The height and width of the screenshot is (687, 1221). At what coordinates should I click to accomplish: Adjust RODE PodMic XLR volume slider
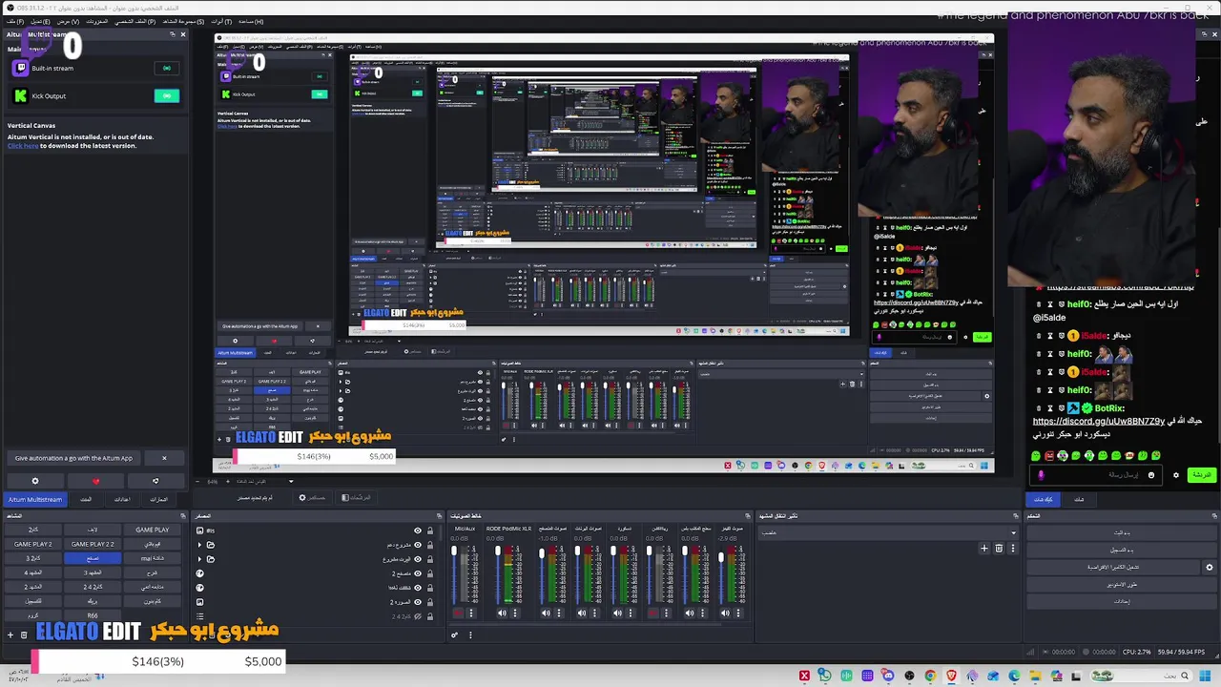[498, 574]
